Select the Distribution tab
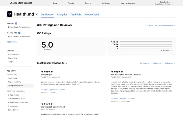Viewport: 183px width, 115px height. pos(47,15)
